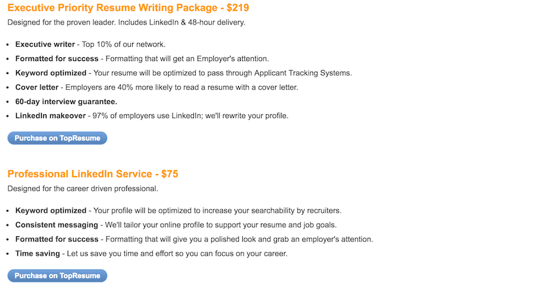
Task: Click the Executive Priority Resume Writing Package heading
Action: [x=128, y=8]
